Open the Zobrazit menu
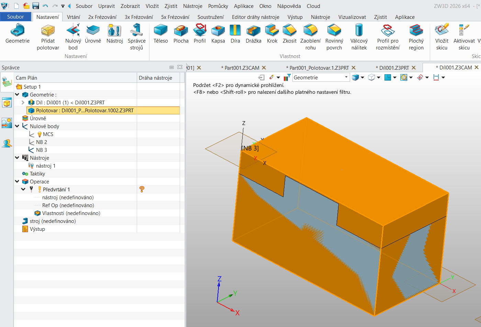Image resolution: width=481 pixels, height=327 pixels. 130,6
